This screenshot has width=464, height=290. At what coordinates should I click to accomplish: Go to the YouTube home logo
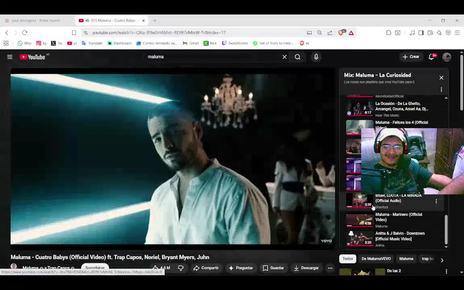click(x=32, y=57)
